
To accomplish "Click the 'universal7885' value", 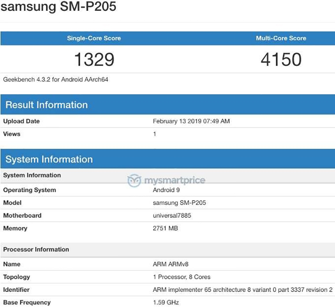I will [172, 216].
